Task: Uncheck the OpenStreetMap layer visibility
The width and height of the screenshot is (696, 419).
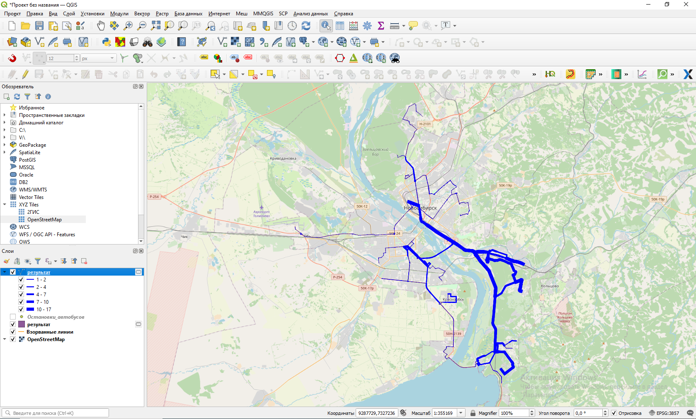Action: pyautogui.click(x=13, y=339)
